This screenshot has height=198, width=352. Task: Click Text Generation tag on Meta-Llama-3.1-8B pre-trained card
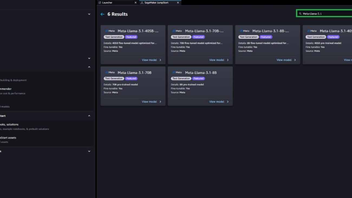(181, 79)
